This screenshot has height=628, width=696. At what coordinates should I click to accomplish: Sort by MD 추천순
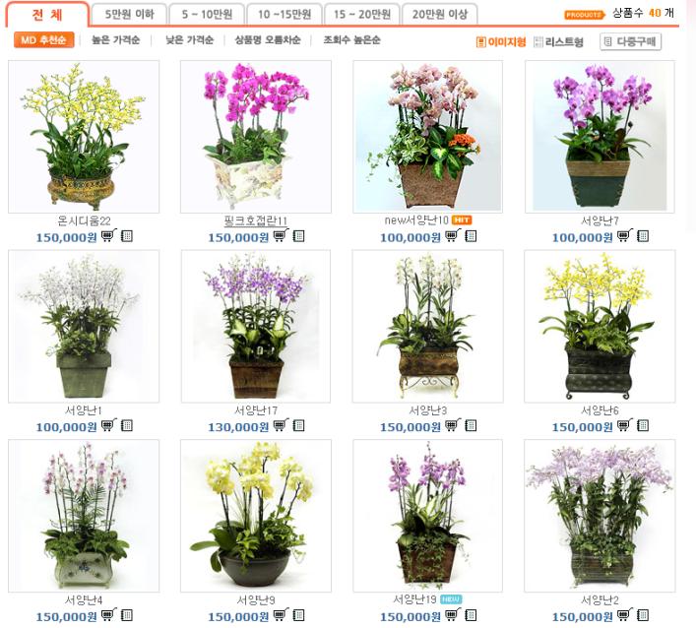43,40
